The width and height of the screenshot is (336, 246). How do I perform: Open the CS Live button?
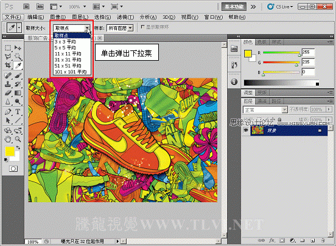pyautogui.click(x=280, y=7)
